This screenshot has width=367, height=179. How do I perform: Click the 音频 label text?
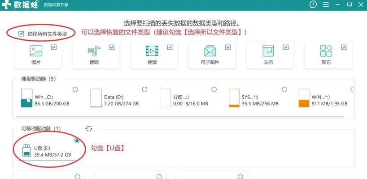pyautogui.click(x=94, y=63)
